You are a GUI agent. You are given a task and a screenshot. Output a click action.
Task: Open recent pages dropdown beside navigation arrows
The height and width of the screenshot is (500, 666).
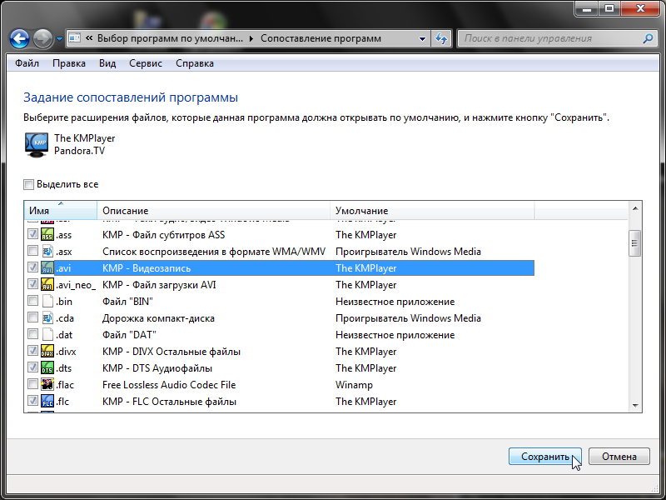(x=59, y=38)
